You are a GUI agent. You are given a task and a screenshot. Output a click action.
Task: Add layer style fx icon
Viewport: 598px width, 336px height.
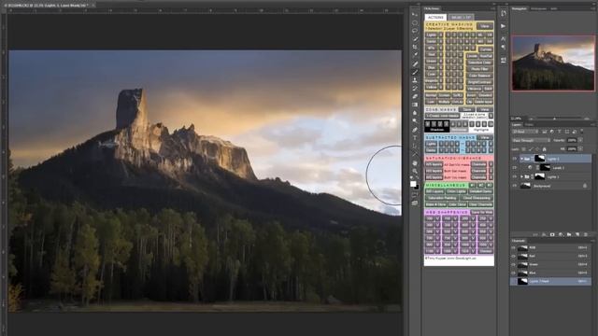(544, 234)
